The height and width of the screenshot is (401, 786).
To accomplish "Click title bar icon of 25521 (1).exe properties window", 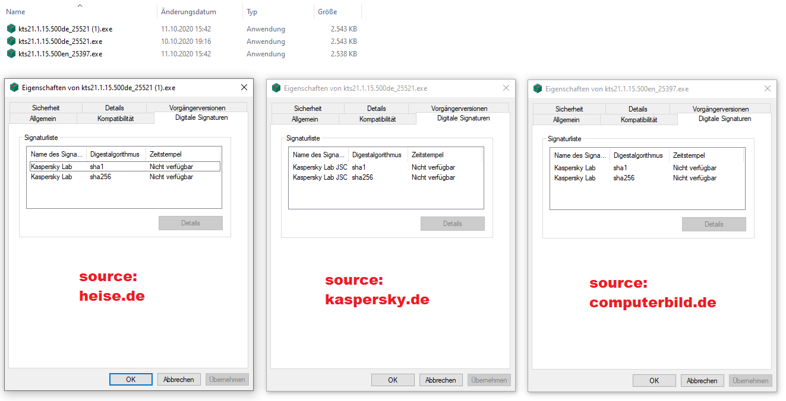I will pos(14,87).
